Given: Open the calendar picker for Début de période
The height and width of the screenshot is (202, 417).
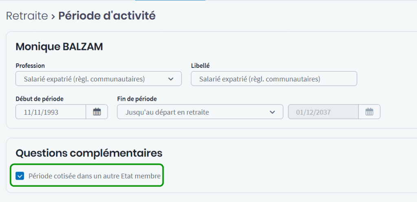Looking at the screenshot, I should [97, 112].
